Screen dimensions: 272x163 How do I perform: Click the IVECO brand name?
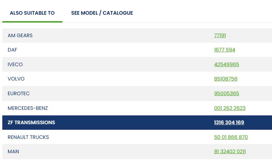pos(15,65)
